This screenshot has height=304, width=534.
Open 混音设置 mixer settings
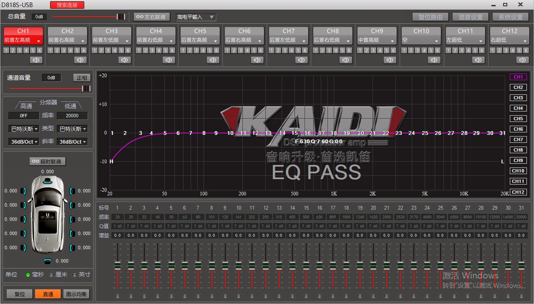click(471, 17)
